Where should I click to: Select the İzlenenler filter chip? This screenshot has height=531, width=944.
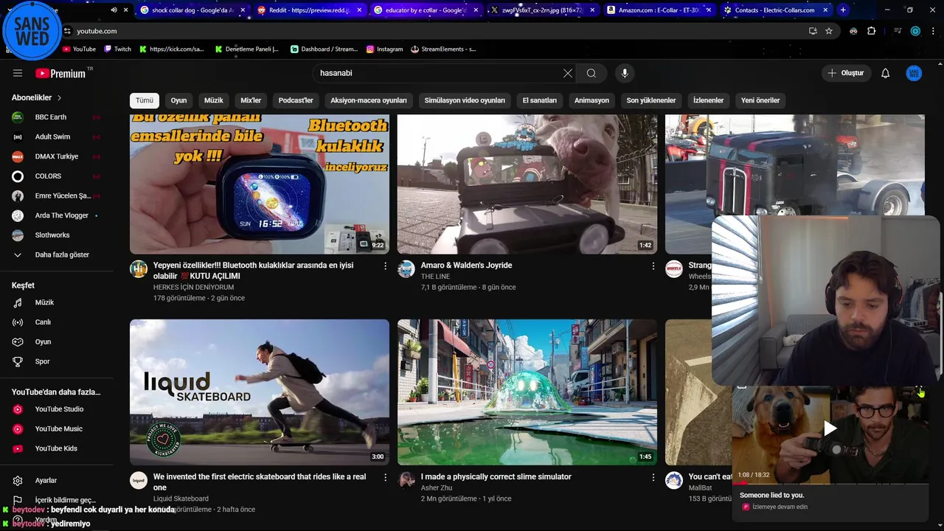coord(709,100)
